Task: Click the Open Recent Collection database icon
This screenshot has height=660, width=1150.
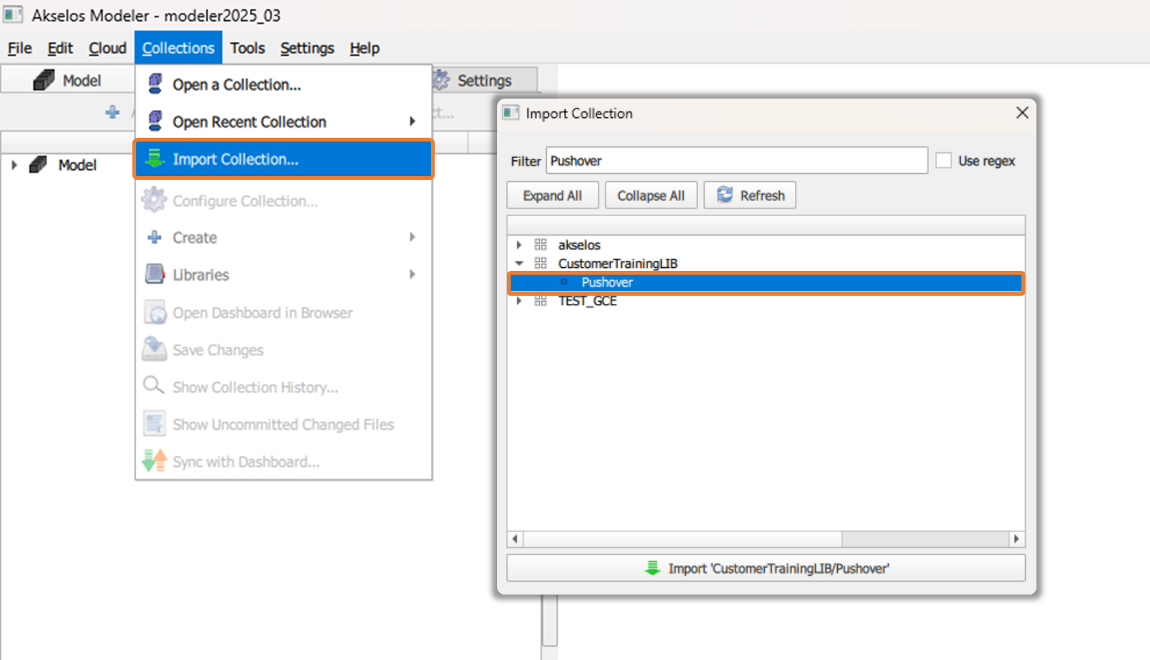Action: click(x=155, y=120)
